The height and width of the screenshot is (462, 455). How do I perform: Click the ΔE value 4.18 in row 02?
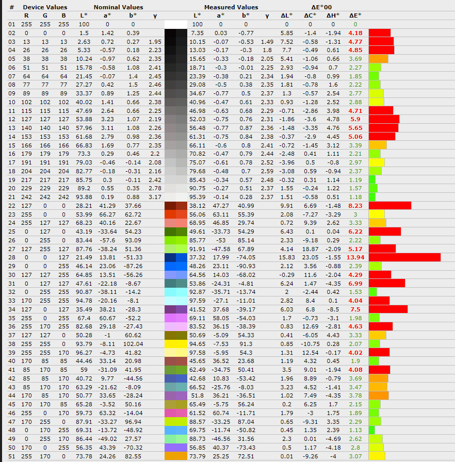pos(355,33)
